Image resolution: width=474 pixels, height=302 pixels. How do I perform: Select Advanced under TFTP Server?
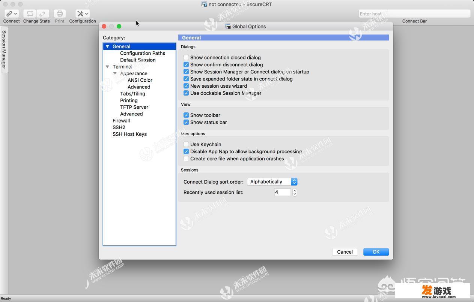(x=131, y=114)
